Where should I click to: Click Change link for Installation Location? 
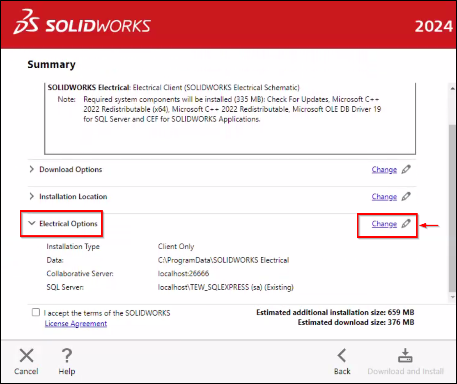384,197
